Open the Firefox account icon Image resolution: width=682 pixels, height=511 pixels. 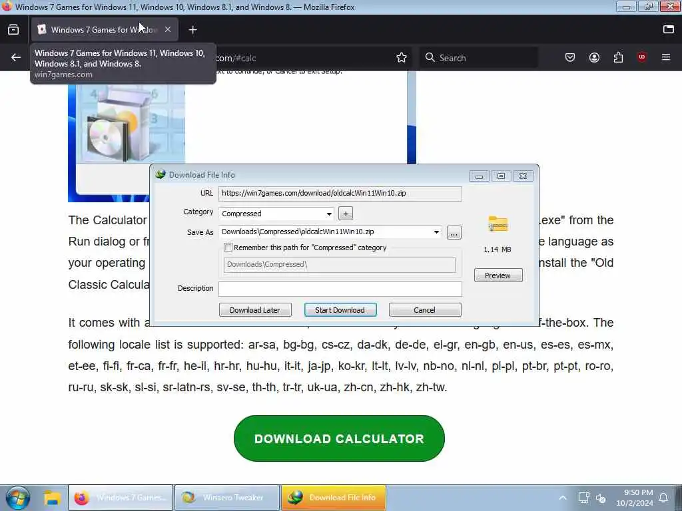[x=594, y=57]
